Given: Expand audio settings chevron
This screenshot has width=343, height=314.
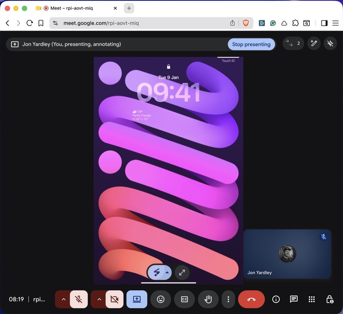Looking at the screenshot, I should pos(63,299).
